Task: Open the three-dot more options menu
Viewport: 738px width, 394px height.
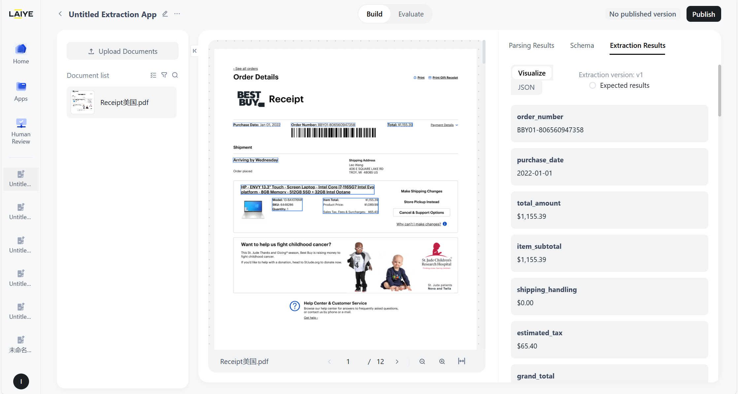Action: pos(177,14)
